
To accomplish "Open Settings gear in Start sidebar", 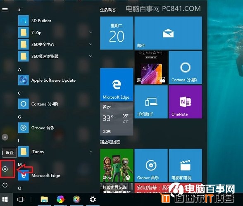I will point(5,169).
